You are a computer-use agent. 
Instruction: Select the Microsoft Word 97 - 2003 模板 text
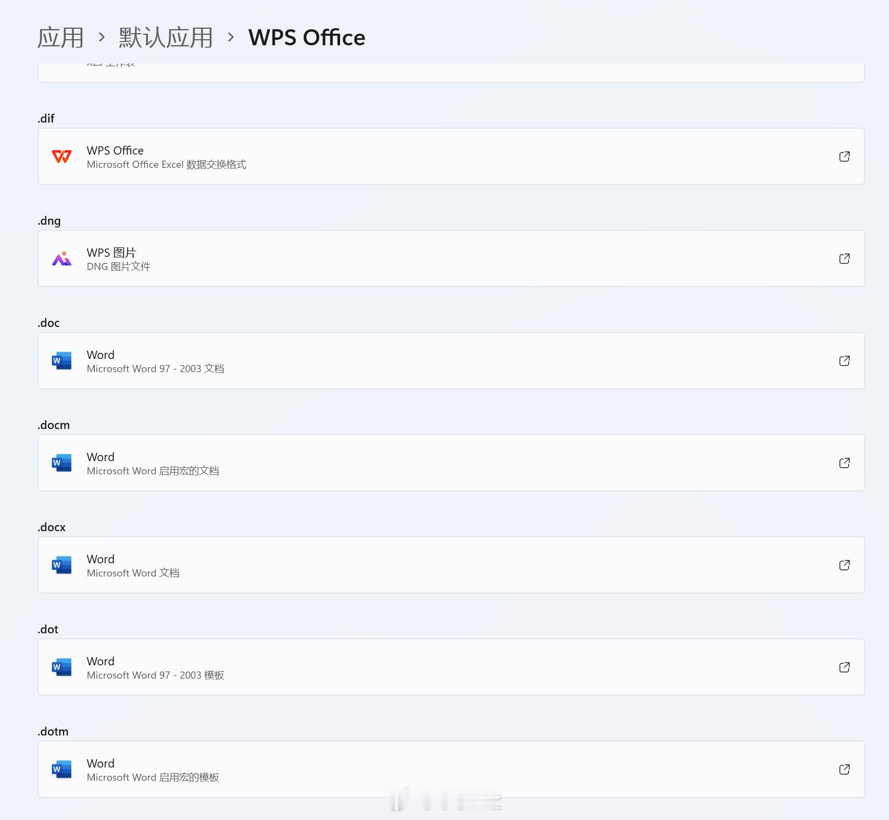(x=155, y=675)
